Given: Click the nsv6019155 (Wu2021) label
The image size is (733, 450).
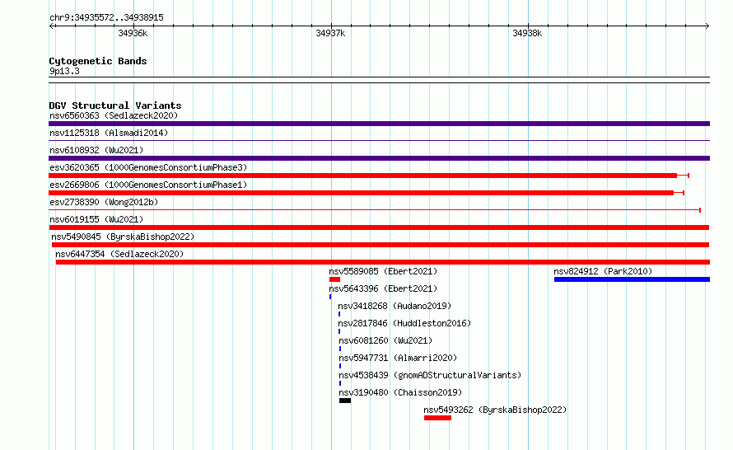Looking at the screenshot, I should pyautogui.click(x=96, y=219).
